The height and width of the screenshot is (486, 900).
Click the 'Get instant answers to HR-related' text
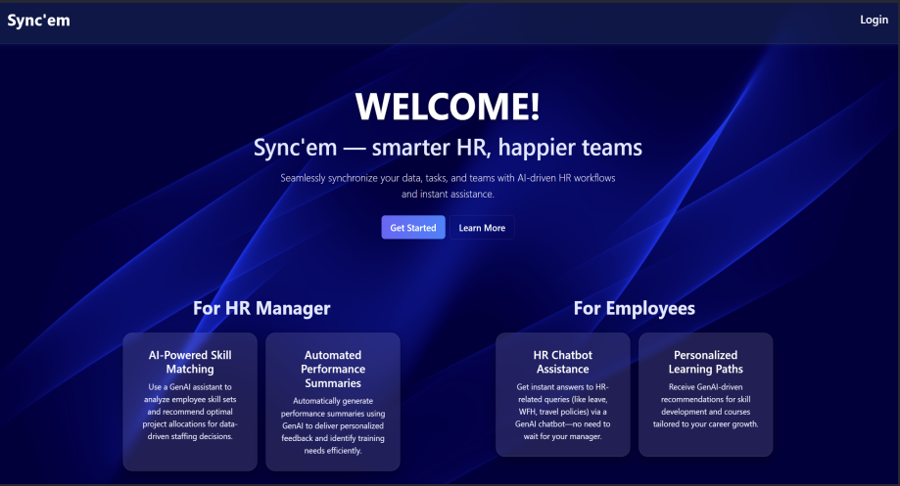[x=563, y=412]
